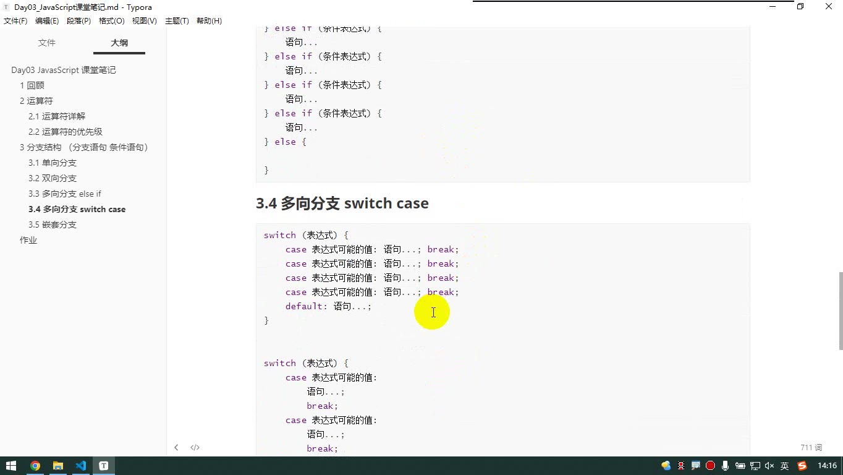Open File Explorer from the taskbar
Viewport: 843px width, 475px height.
point(58,466)
